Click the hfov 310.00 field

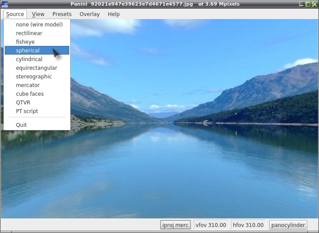pyautogui.click(x=248, y=225)
